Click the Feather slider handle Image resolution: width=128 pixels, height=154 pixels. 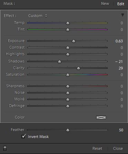tap(68, 130)
